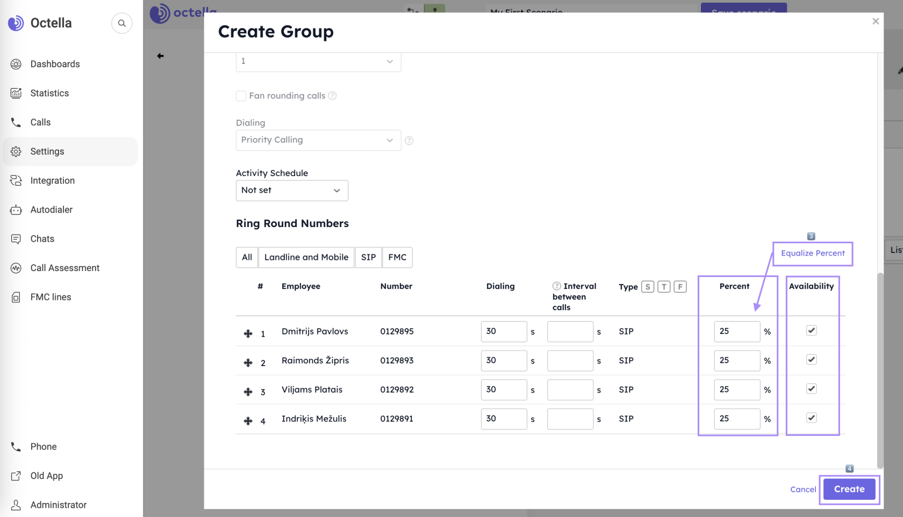Select the Landline and Mobile tab
This screenshot has height=517, width=903.
306,257
